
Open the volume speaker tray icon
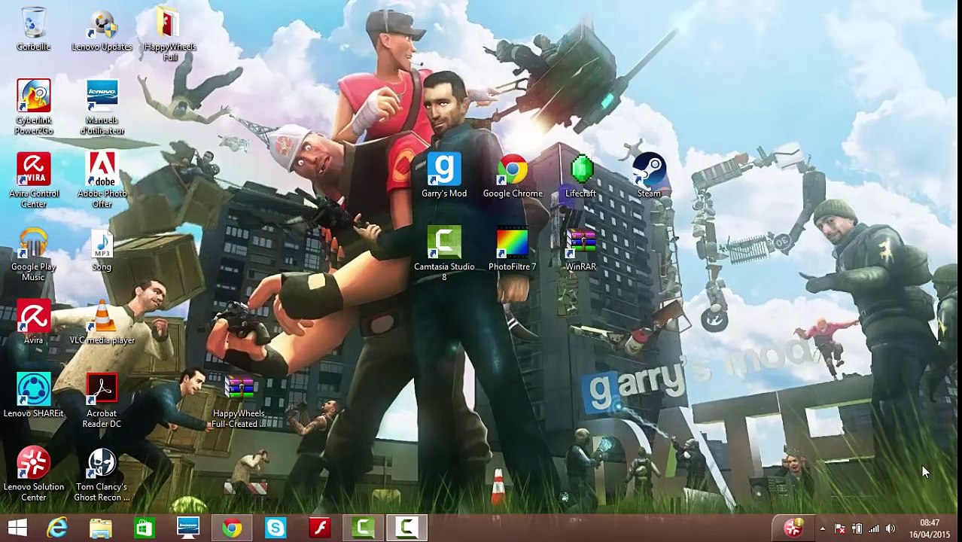click(890, 529)
